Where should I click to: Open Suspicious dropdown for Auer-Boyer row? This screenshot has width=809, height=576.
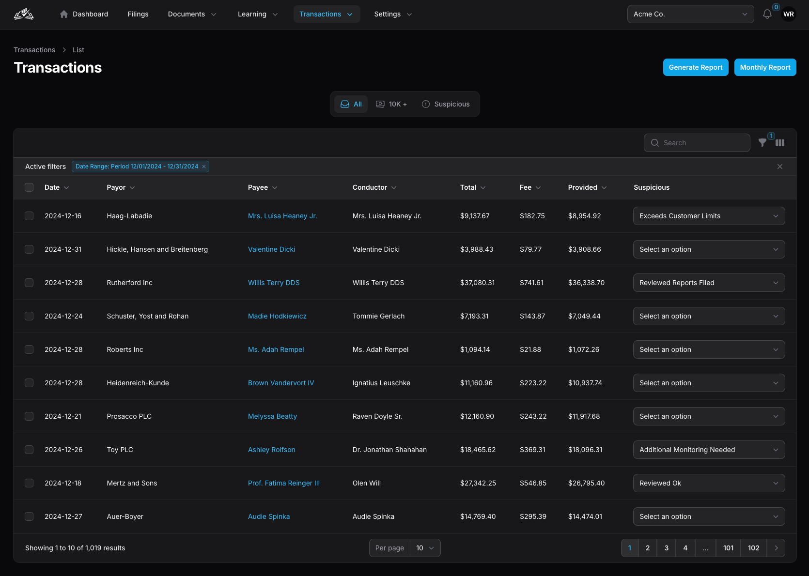click(709, 516)
